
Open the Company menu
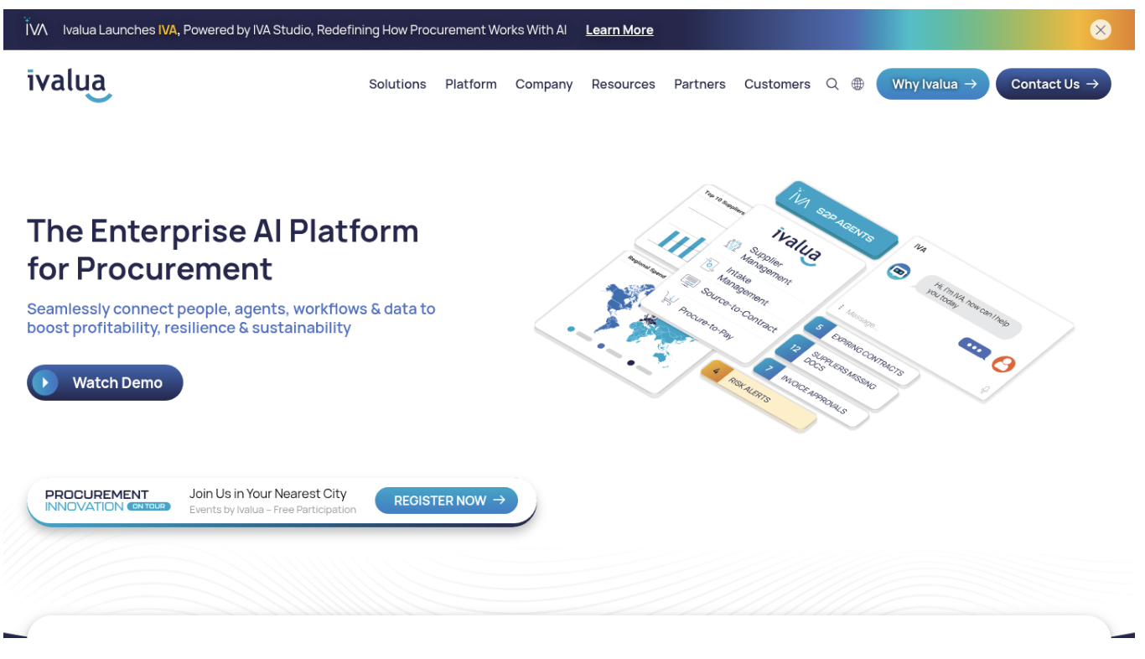pyautogui.click(x=544, y=84)
